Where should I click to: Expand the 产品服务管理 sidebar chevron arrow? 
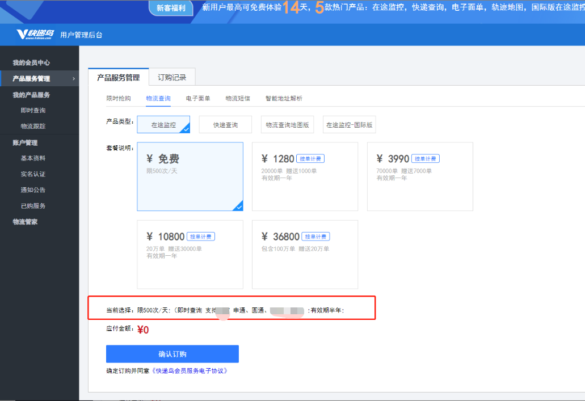point(74,79)
